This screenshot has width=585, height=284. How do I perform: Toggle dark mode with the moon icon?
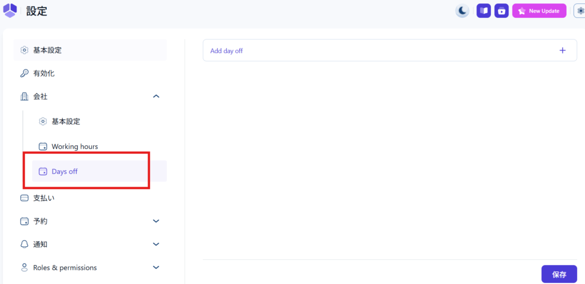(462, 11)
